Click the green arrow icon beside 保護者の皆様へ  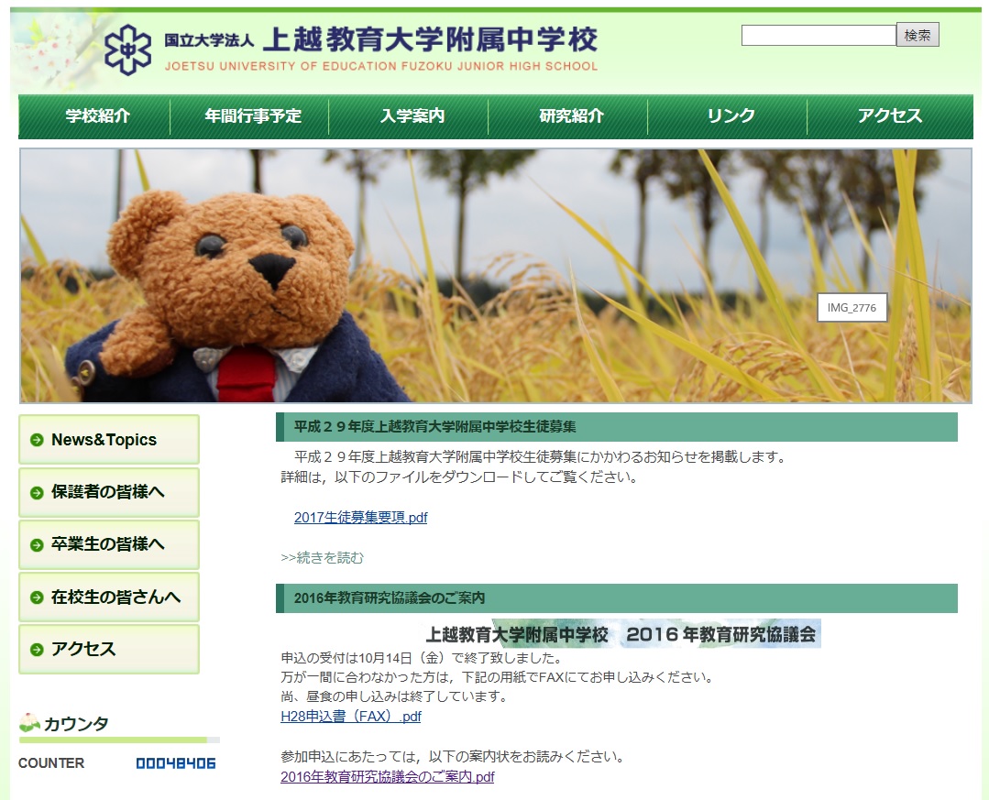point(37,492)
